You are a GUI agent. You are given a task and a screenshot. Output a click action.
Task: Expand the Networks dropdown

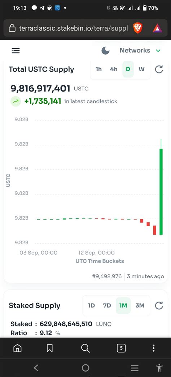click(140, 51)
